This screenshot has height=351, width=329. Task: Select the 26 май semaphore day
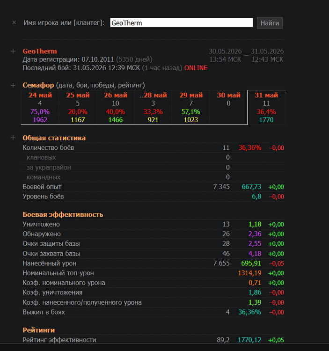(x=116, y=107)
